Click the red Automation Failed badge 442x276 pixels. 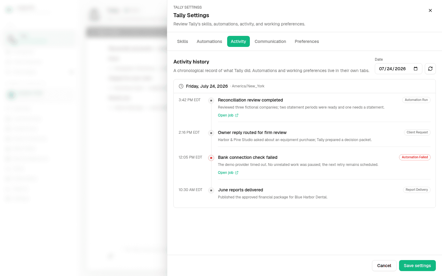[x=415, y=157]
